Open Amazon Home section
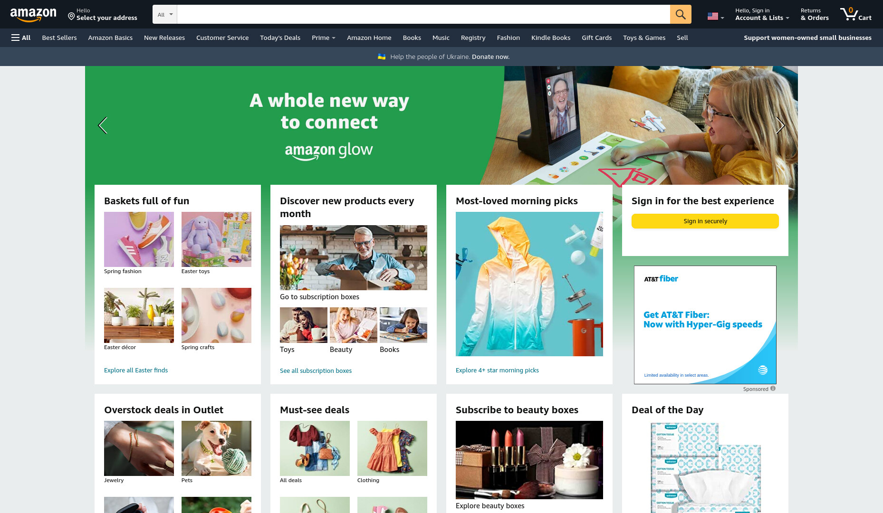The width and height of the screenshot is (883, 513). tap(369, 38)
